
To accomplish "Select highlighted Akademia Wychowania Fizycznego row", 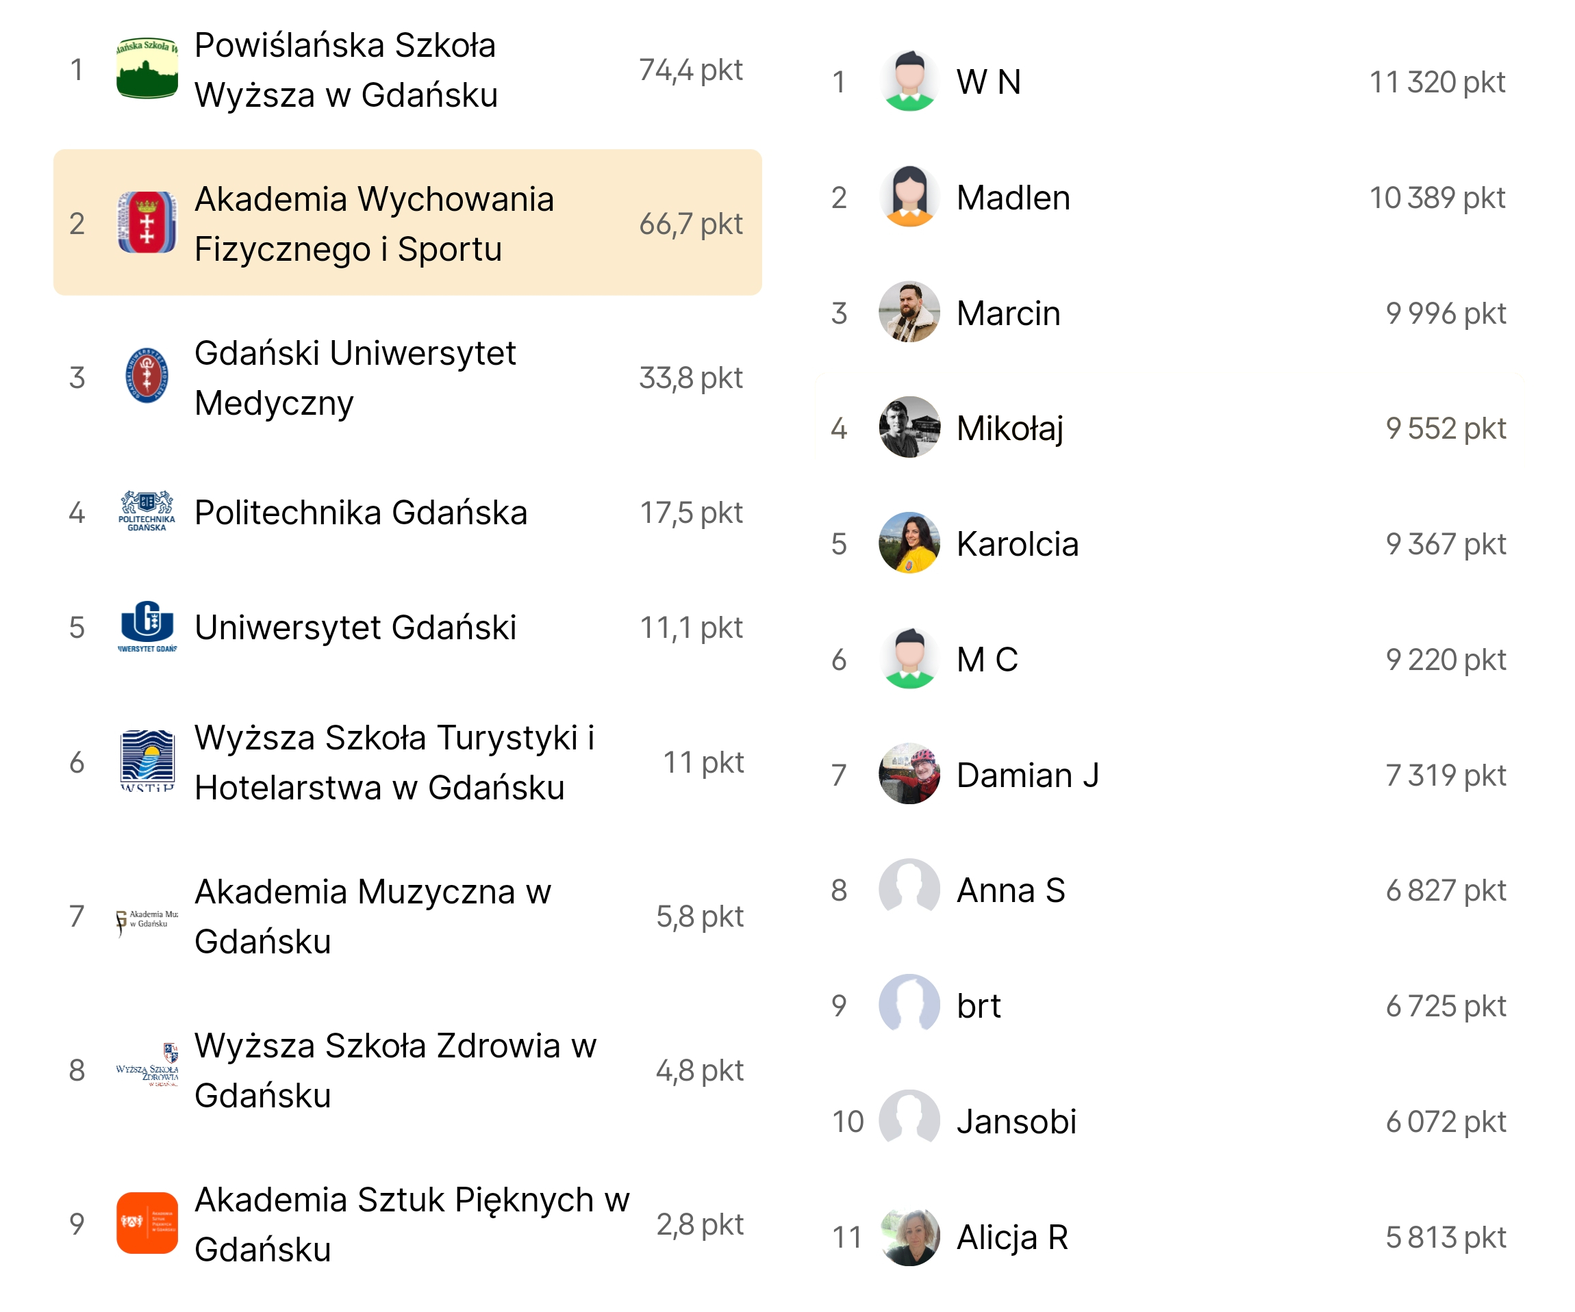I will (x=407, y=222).
